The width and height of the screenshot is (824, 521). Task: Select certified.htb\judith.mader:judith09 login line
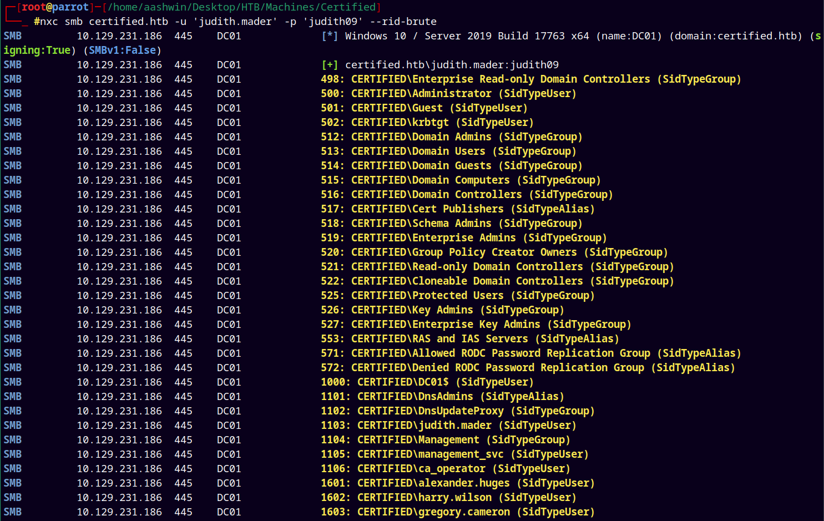[452, 65]
